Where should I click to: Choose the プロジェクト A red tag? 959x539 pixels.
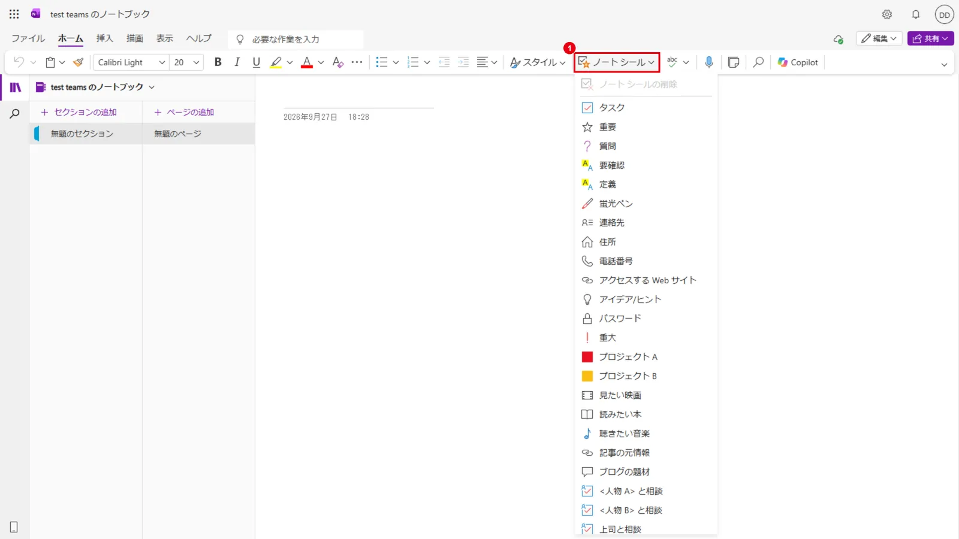coord(646,357)
